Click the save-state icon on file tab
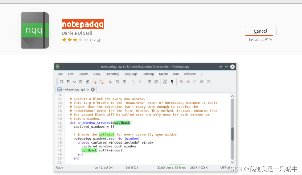Image resolution: width=302 pixels, height=175 pixels. 59,89
